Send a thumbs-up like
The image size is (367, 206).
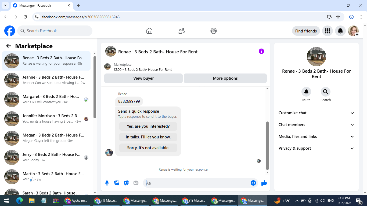click(x=264, y=183)
